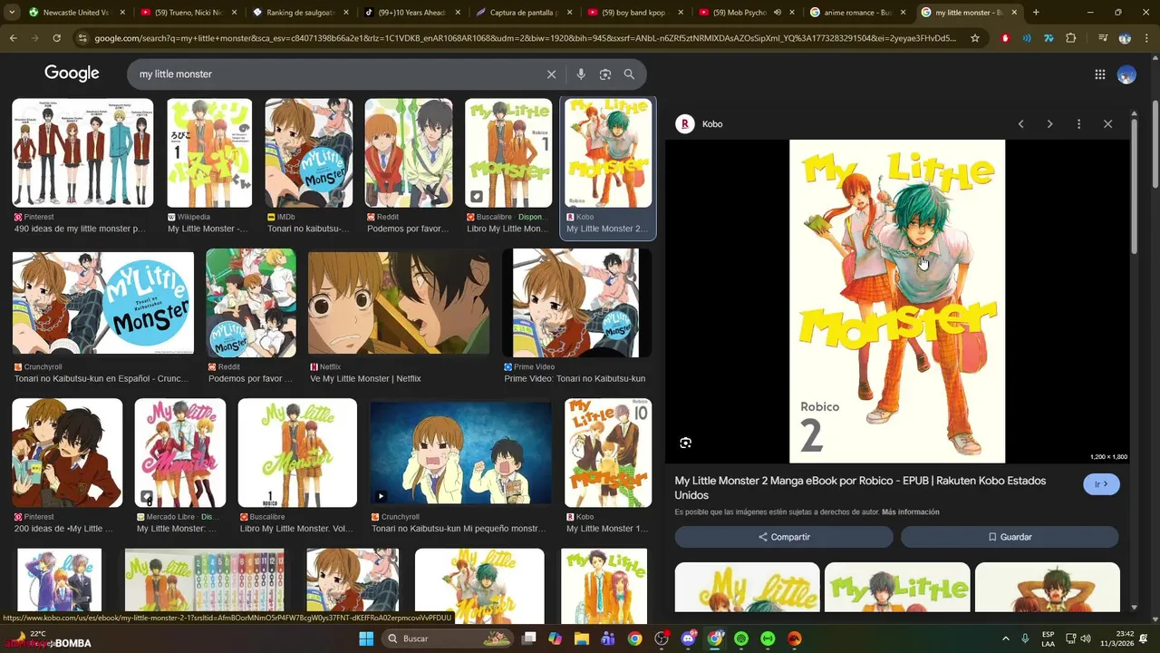Open the taskbar volume control
The width and height of the screenshot is (1160, 653).
[1086, 638]
